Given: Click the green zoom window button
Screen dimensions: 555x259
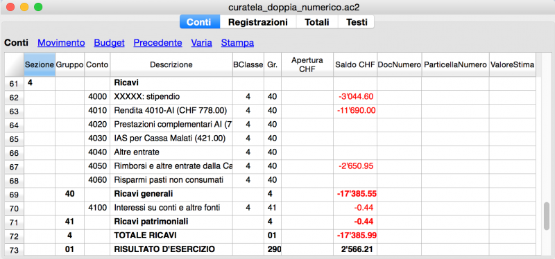Looking at the screenshot, I should (x=37, y=7).
